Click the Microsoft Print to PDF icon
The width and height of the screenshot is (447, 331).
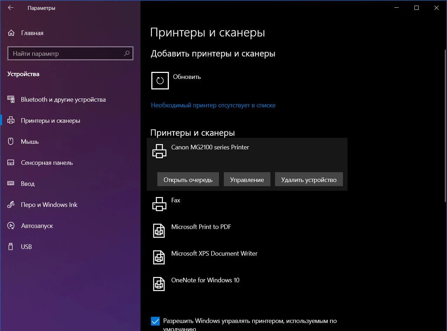click(x=159, y=231)
